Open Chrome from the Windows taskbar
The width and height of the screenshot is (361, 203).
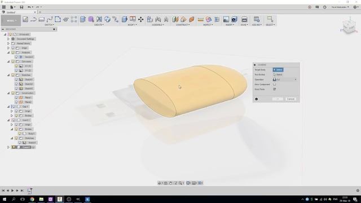32,199
